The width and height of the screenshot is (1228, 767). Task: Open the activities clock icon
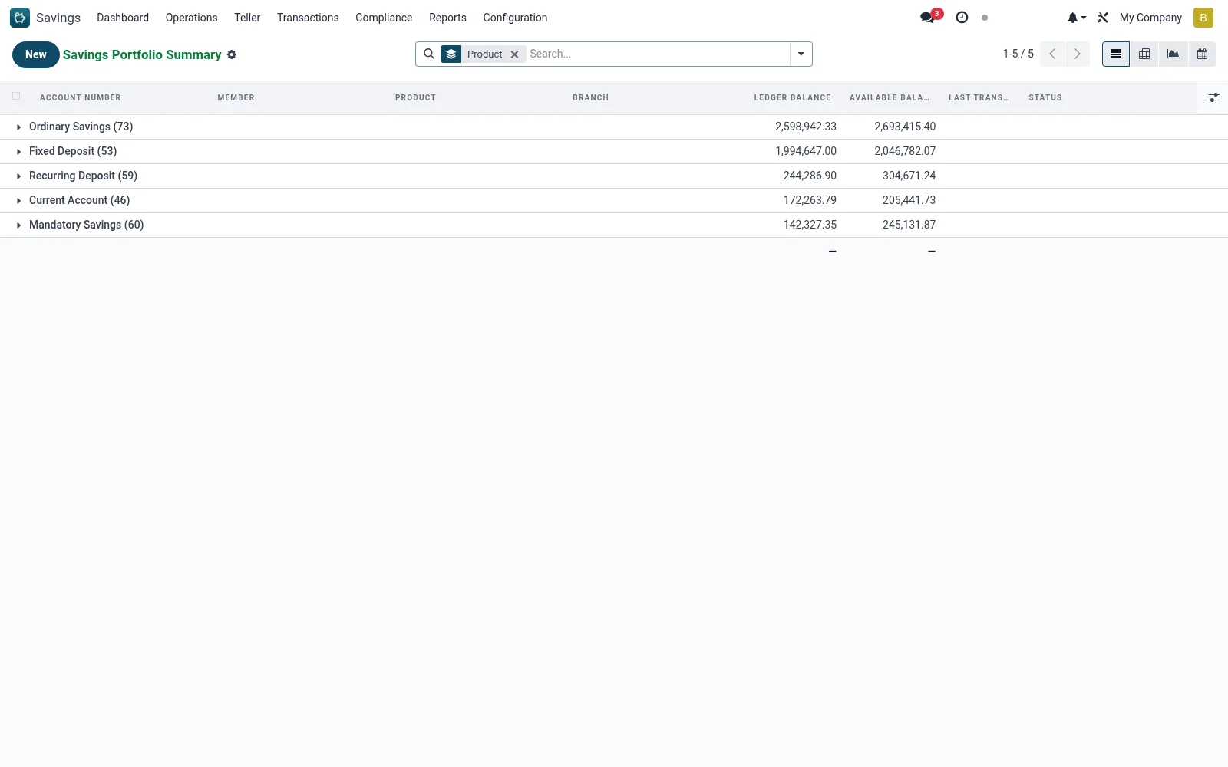(962, 17)
